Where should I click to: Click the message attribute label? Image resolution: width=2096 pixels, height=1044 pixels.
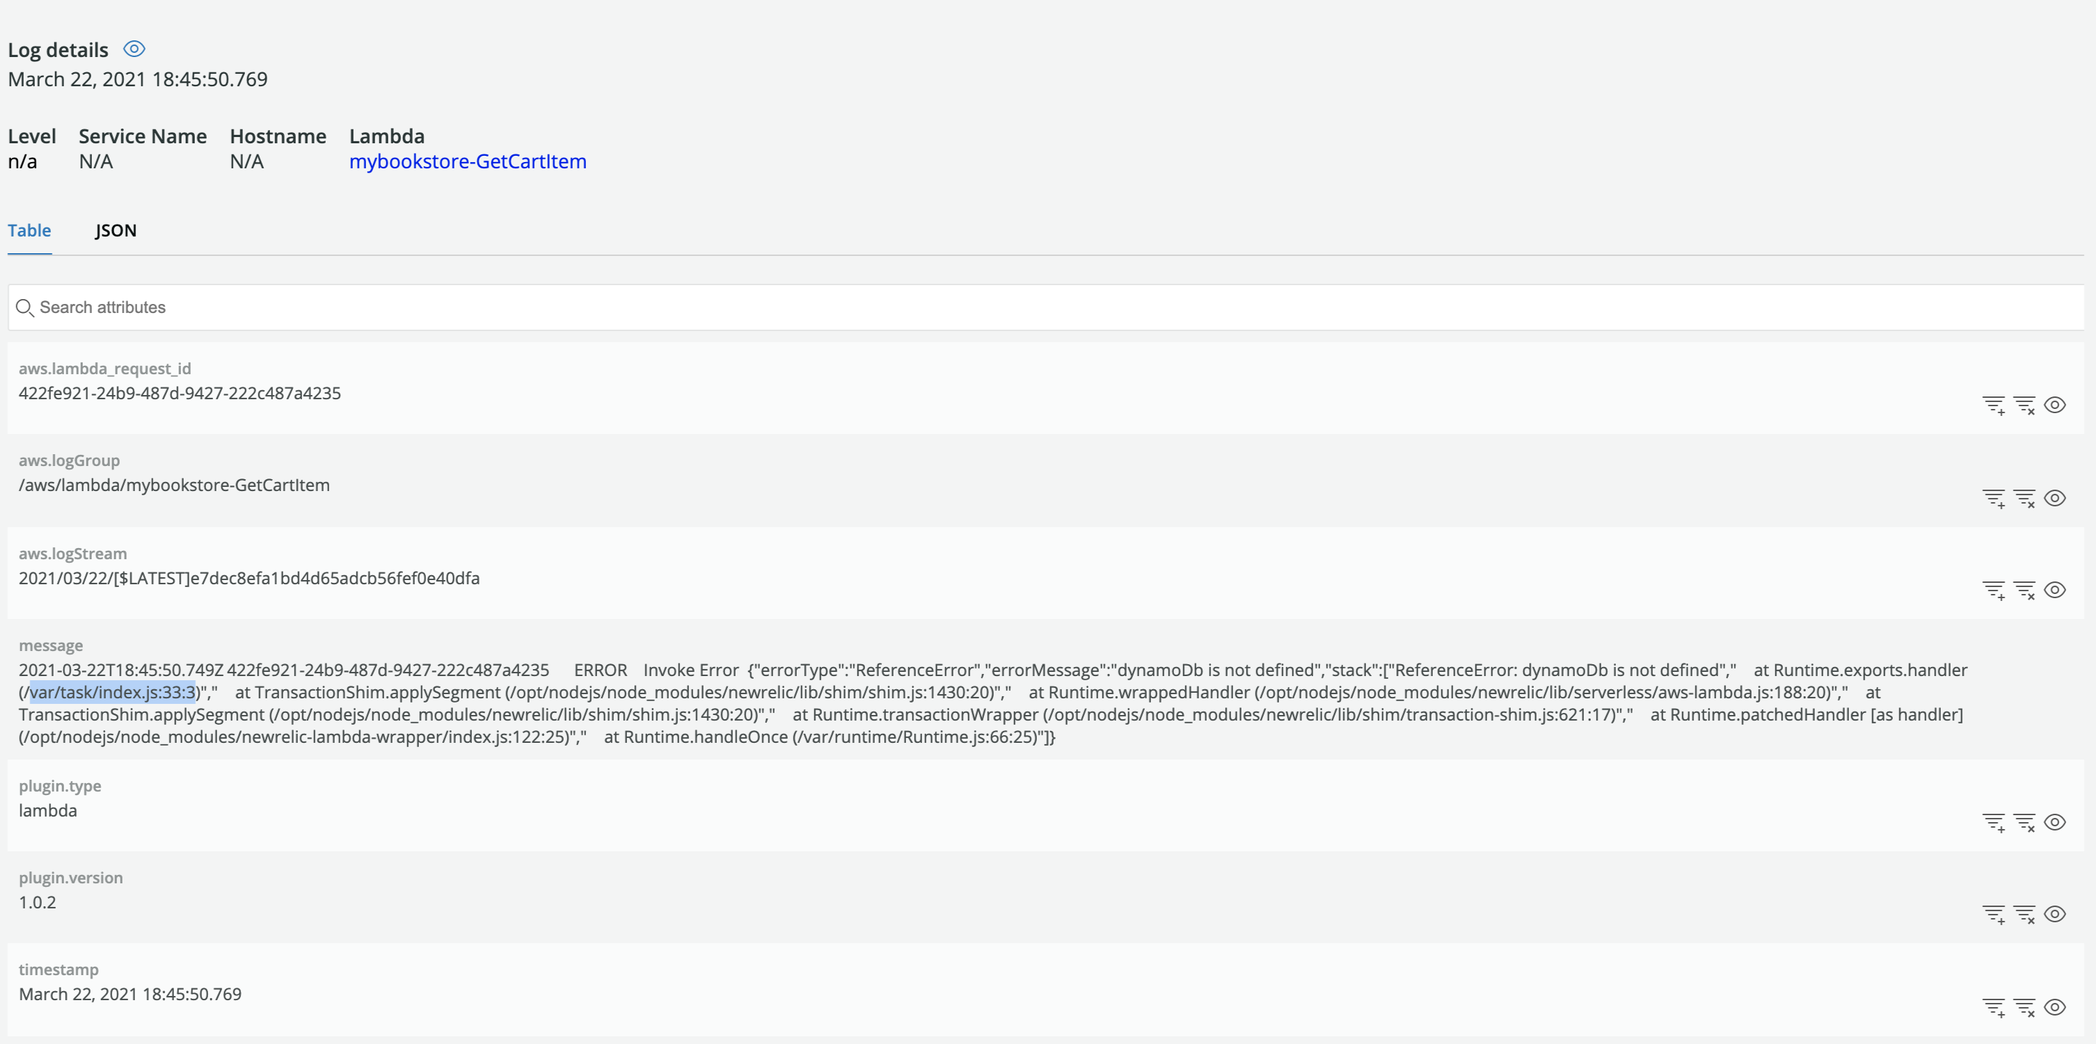coord(50,645)
